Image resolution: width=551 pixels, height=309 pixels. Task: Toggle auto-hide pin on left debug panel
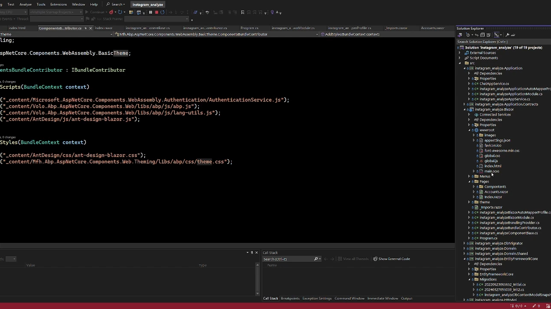pos(252,253)
